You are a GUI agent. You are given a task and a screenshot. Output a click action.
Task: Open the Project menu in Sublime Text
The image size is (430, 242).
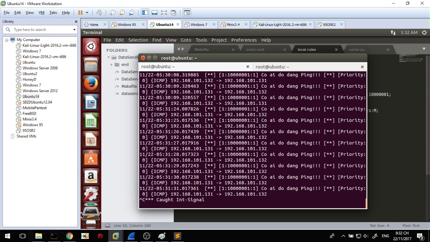coord(219,40)
